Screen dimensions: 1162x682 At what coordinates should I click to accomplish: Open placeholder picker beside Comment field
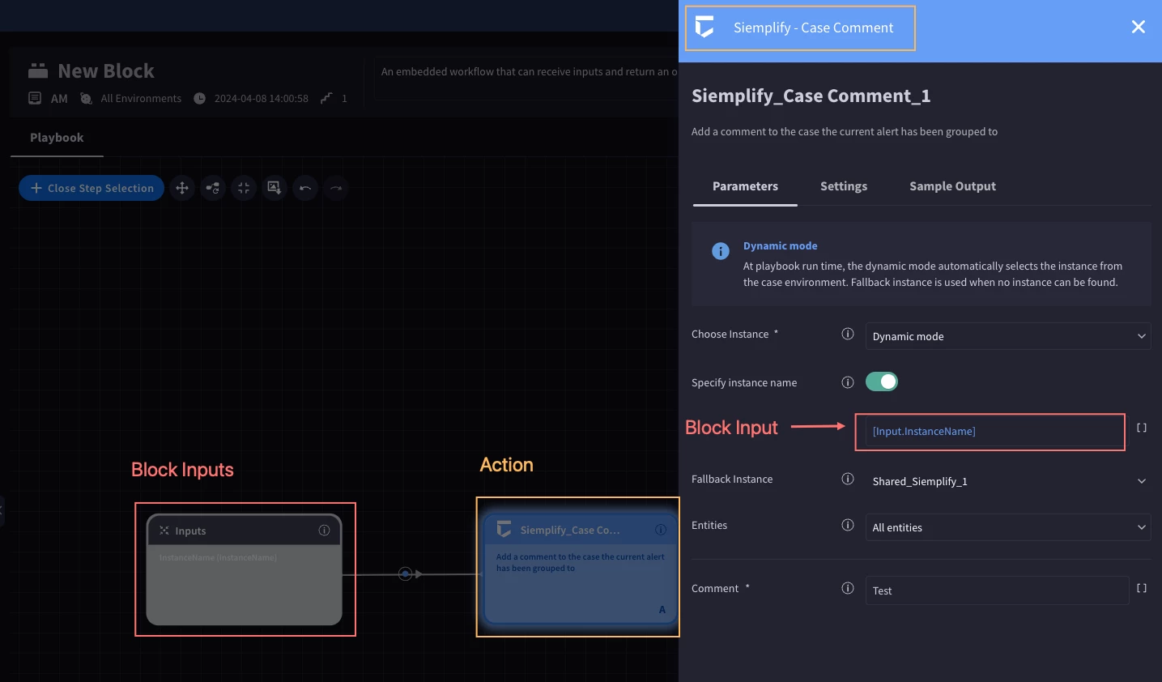click(1142, 588)
